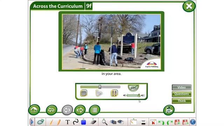
Task: Adjust the volume slider
Action: tap(133, 95)
